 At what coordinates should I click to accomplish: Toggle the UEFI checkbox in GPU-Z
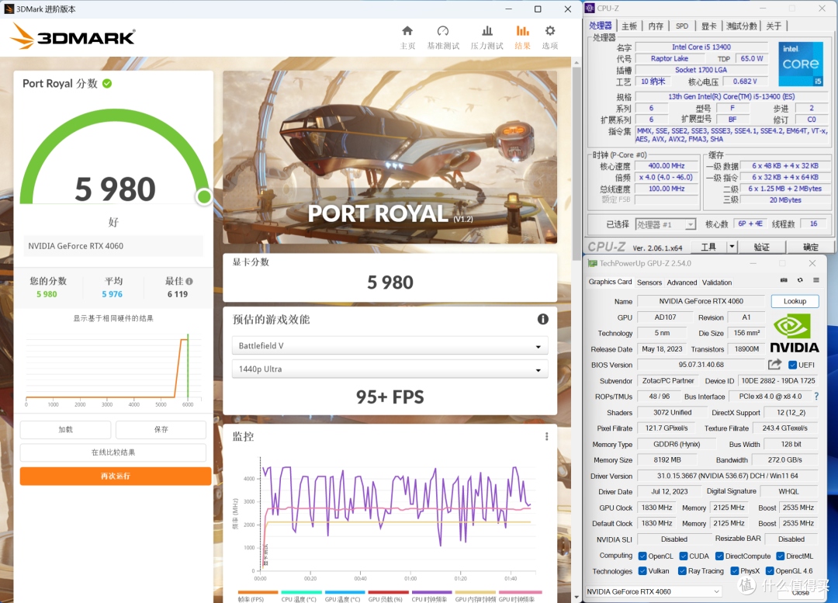[x=792, y=365]
